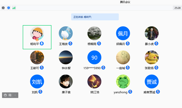Open the chat bubble icon
Image resolution: width=182 pixels, height=108 pixels.
[10, 95]
